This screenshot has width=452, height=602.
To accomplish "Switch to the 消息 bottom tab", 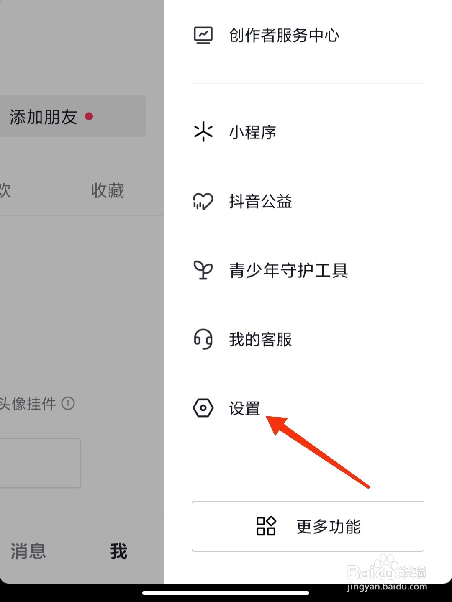I will (x=28, y=551).
